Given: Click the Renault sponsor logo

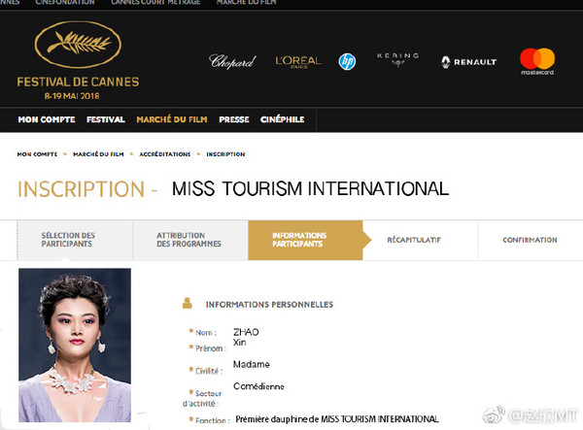Looking at the screenshot, I should pyautogui.click(x=468, y=61).
